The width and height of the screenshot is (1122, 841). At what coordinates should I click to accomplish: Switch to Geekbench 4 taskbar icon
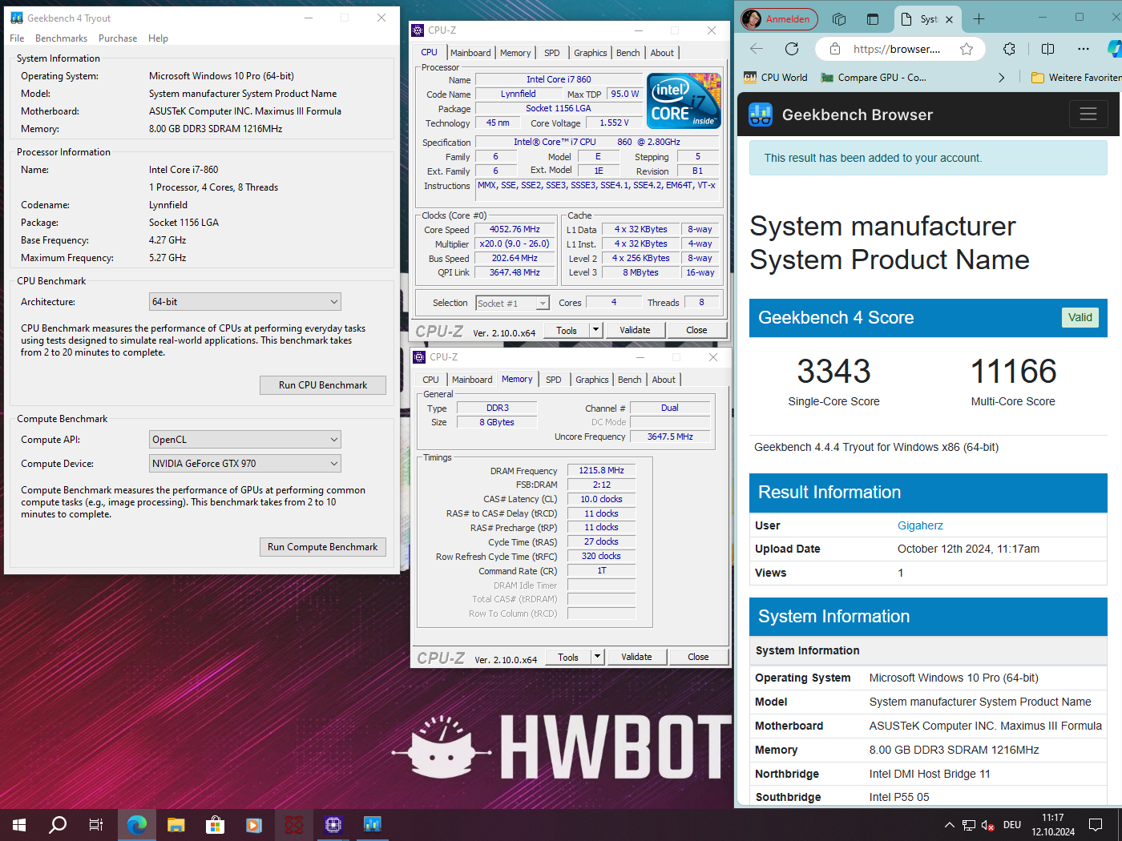[x=372, y=824]
